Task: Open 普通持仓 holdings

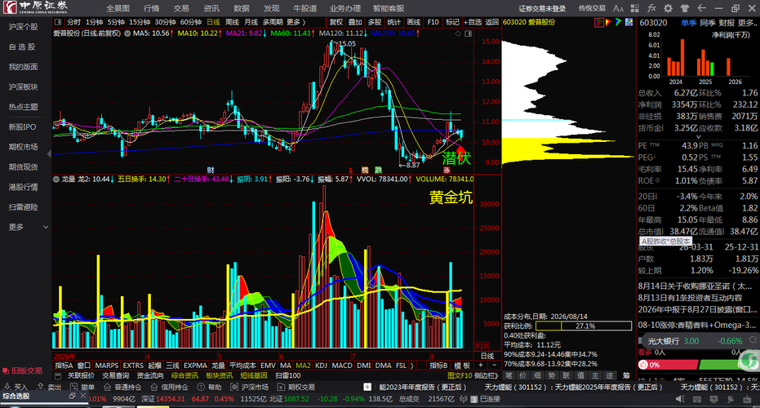Action: [122, 387]
